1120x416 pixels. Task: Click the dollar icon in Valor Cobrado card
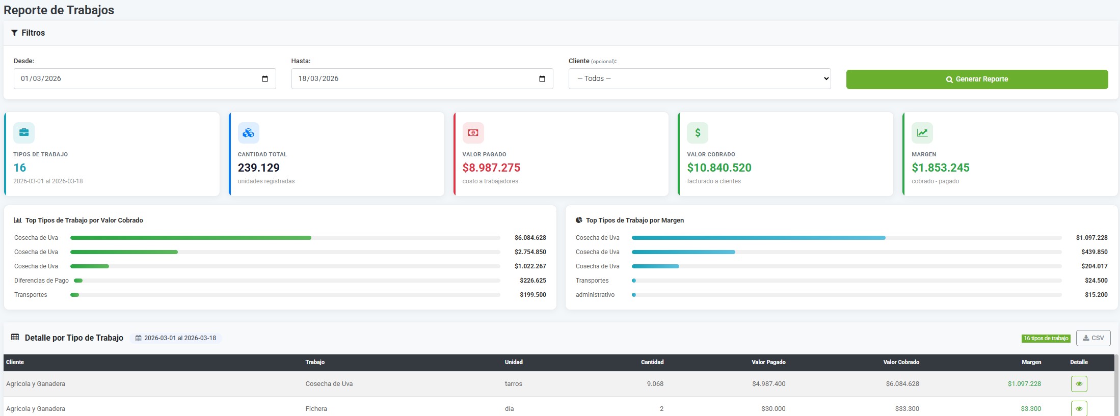[698, 133]
